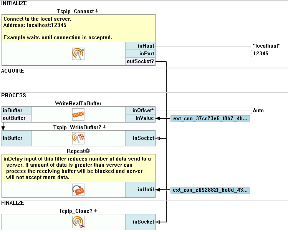The image size is (288, 232).
Task: Expand the arrow beside TcpIp_Connect title
Action: [x=97, y=11]
